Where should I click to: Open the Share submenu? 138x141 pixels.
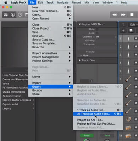pos(51,94)
